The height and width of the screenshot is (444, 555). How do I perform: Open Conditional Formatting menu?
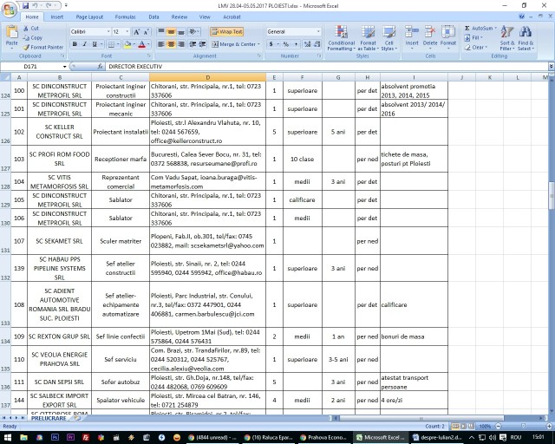[341, 38]
